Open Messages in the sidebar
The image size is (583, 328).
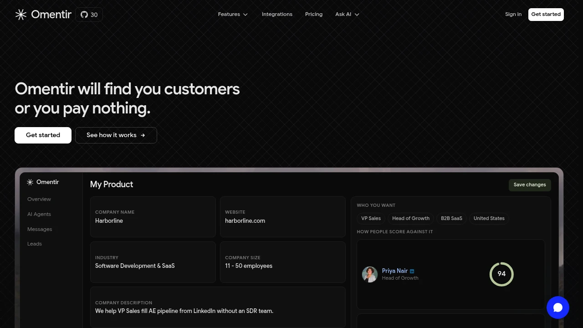40,229
